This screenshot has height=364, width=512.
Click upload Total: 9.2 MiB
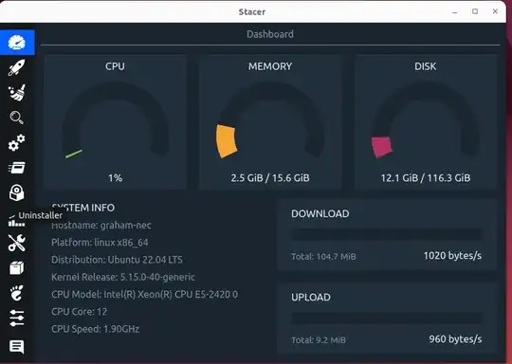click(x=319, y=340)
